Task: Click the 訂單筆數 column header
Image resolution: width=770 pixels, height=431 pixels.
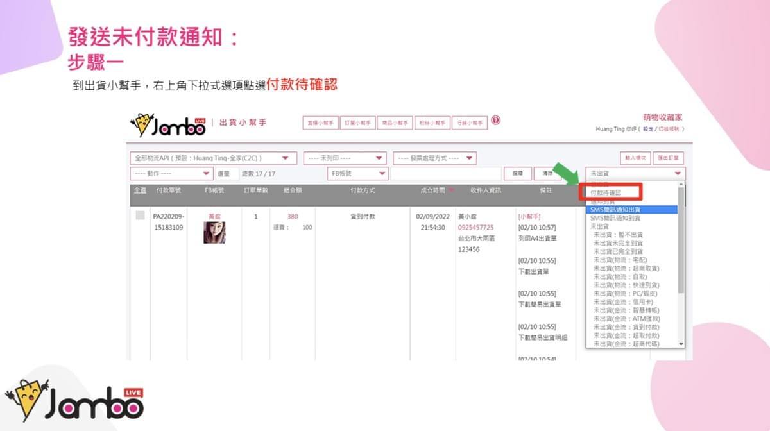Action: pyautogui.click(x=255, y=190)
